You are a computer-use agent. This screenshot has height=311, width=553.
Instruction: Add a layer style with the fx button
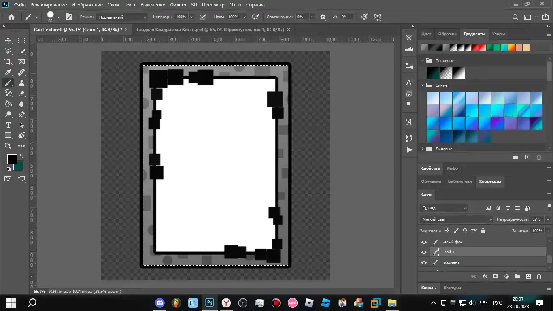(x=485, y=277)
